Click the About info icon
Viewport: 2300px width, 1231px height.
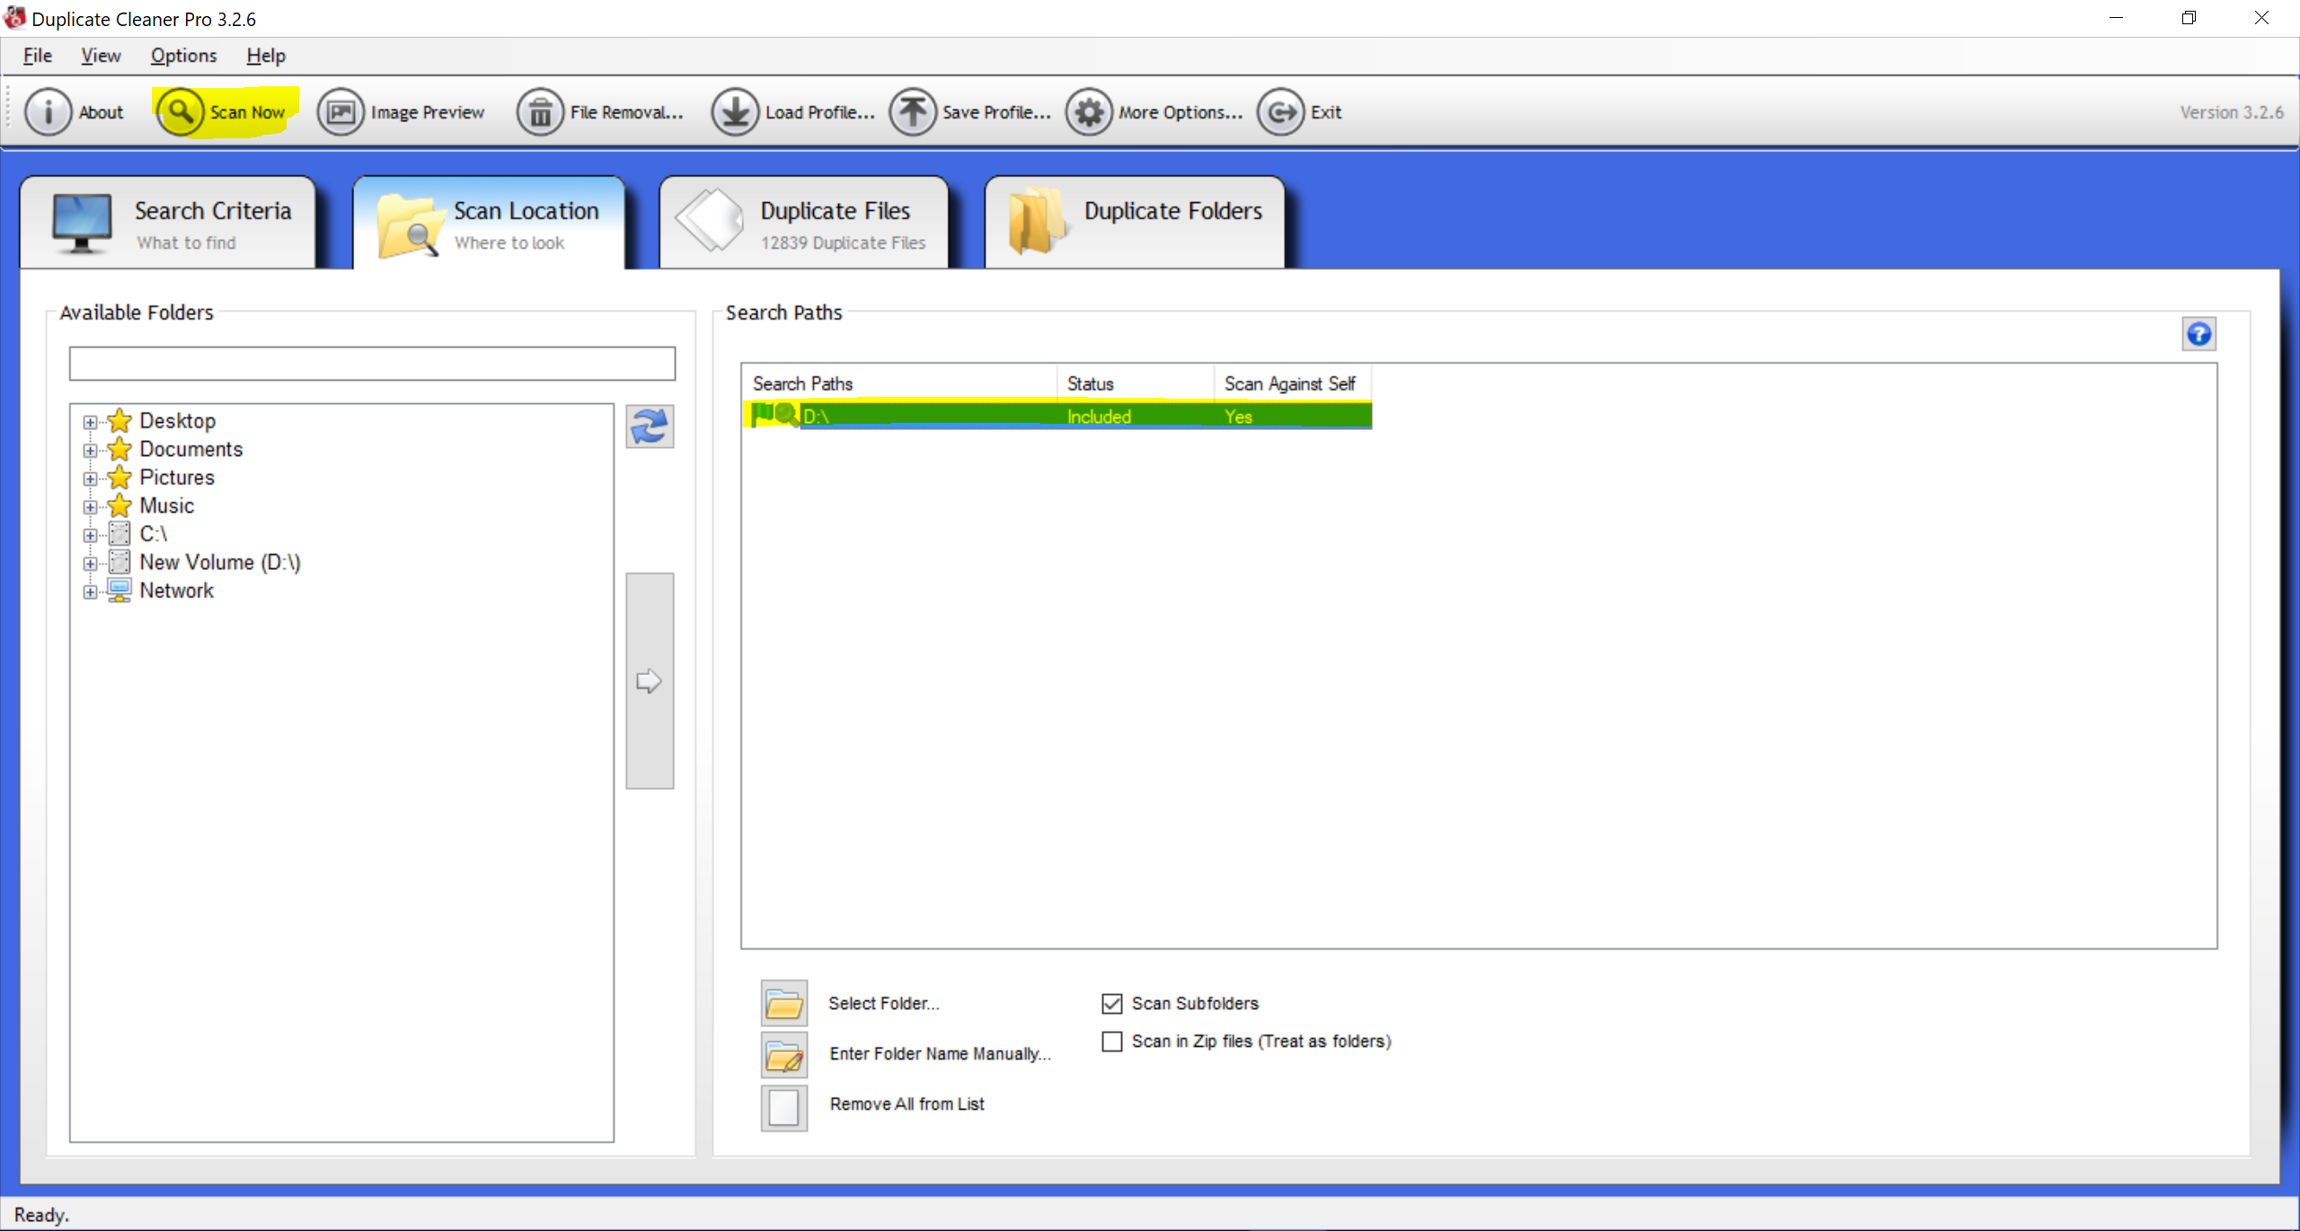point(48,112)
